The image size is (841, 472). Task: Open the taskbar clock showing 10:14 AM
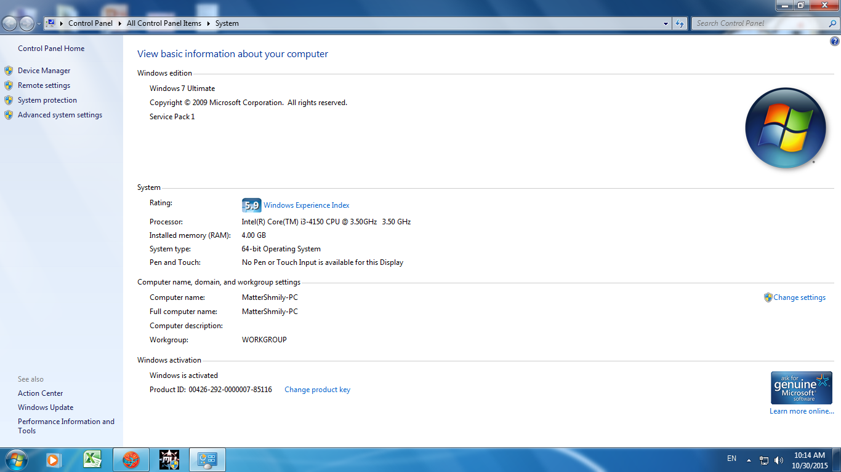pos(809,460)
